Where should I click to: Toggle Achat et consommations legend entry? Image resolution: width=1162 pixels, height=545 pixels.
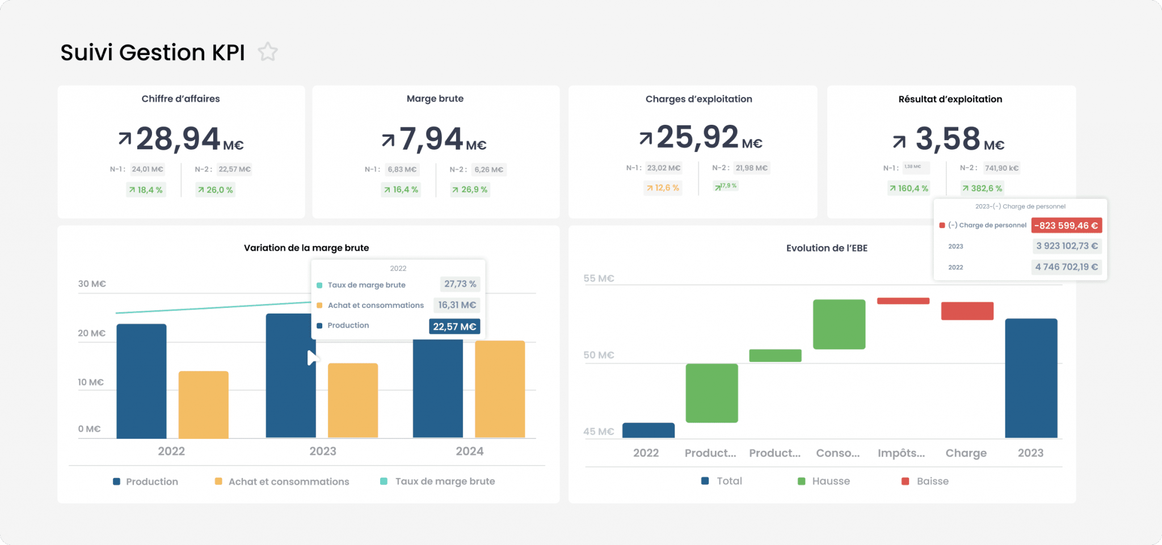(282, 481)
